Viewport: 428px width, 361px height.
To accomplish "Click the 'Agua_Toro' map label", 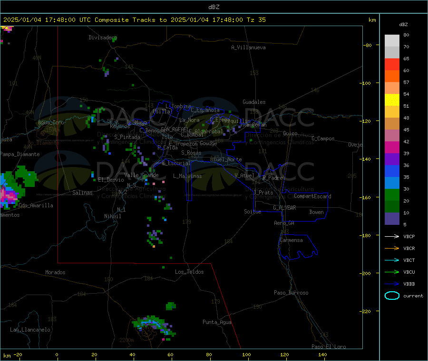I will (51, 122).
